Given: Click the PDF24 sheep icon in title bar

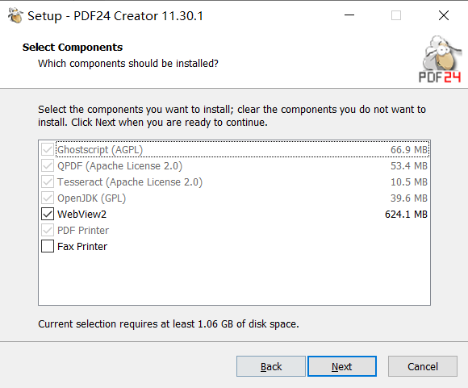Looking at the screenshot, I should coord(15,15).
